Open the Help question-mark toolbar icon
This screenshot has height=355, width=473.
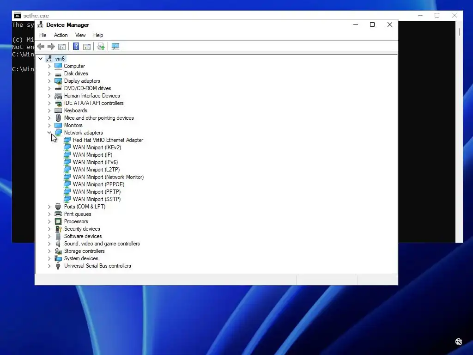point(76,46)
